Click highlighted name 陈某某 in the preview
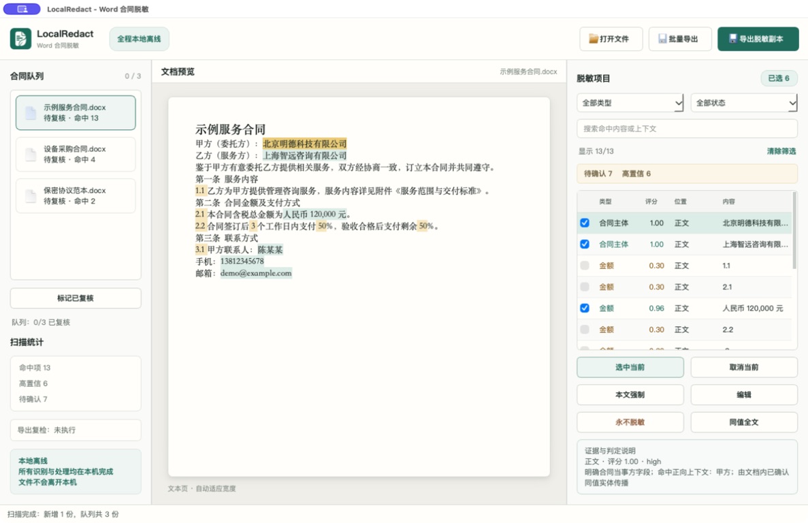Image resolution: width=808 pixels, height=523 pixels. [270, 250]
